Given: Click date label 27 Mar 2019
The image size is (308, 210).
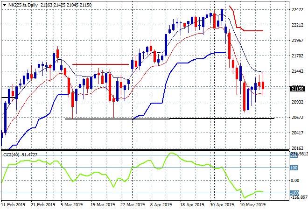Looking at the screenshot, I should click(133, 205).
